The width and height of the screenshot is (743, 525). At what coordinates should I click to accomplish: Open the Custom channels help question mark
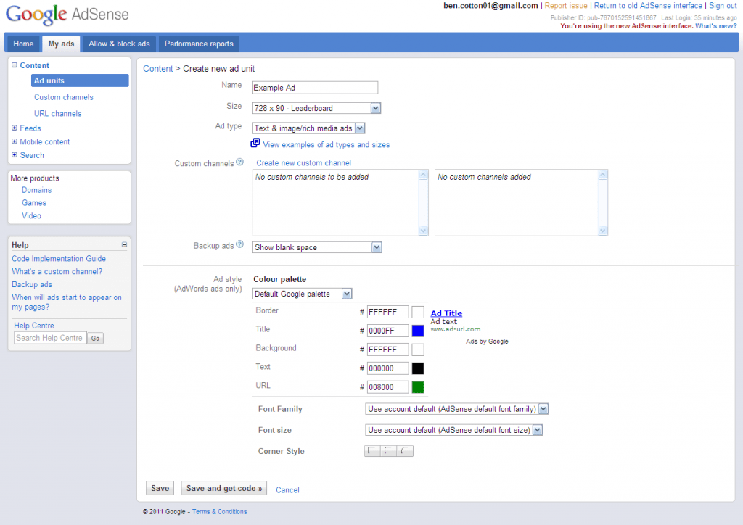click(x=241, y=162)
